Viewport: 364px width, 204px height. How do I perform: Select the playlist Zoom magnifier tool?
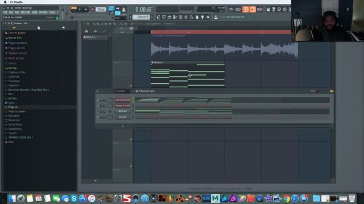point(122,24)
